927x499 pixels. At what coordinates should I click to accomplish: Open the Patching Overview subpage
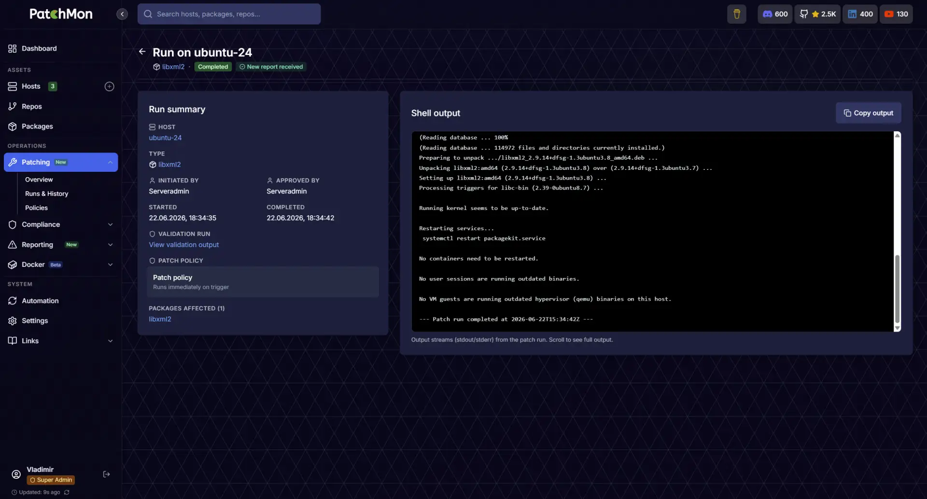coord(39,180)
